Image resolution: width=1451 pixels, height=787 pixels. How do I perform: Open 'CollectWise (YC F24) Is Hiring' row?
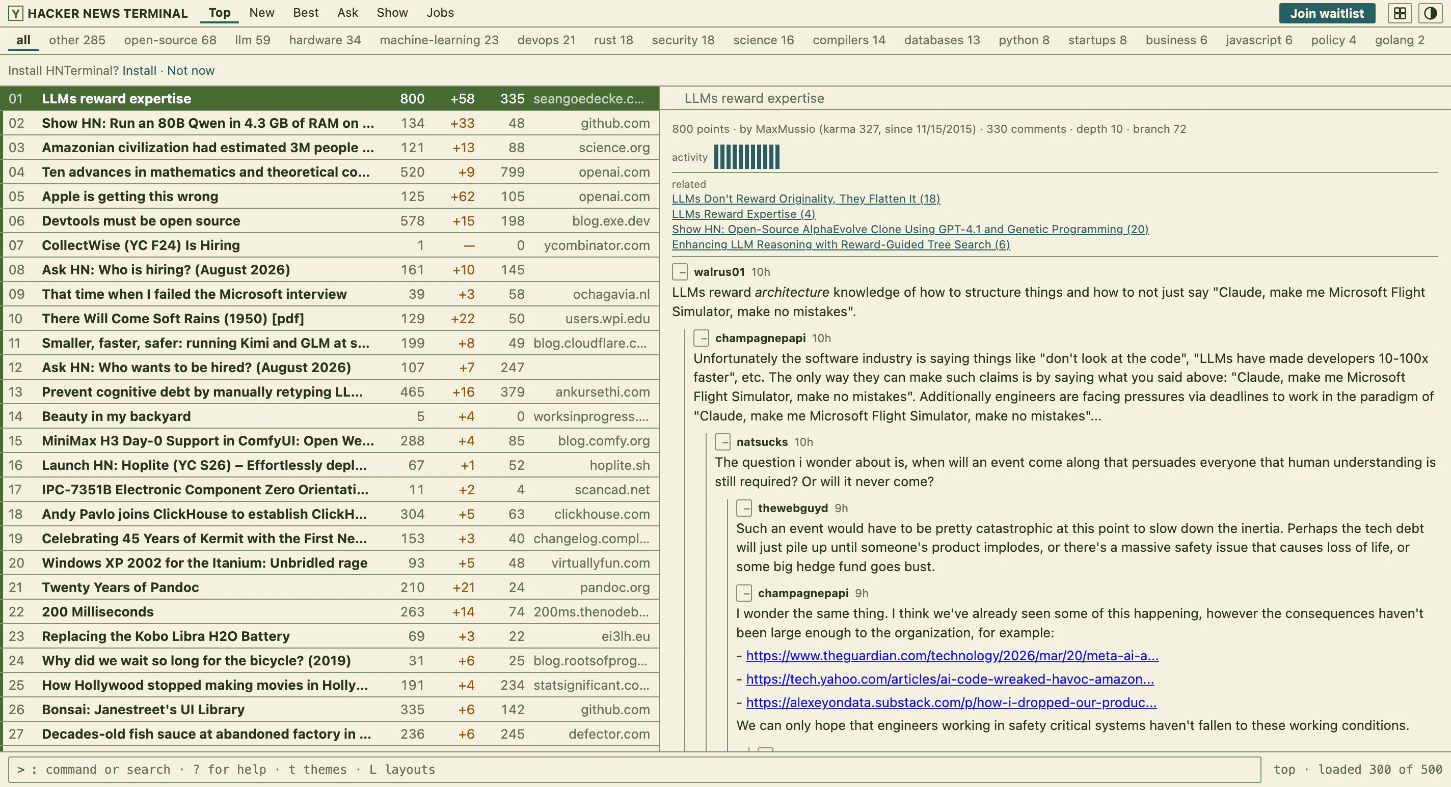click(x=331, y=245)
